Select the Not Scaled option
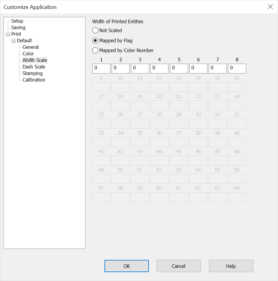 click(95, 30)
